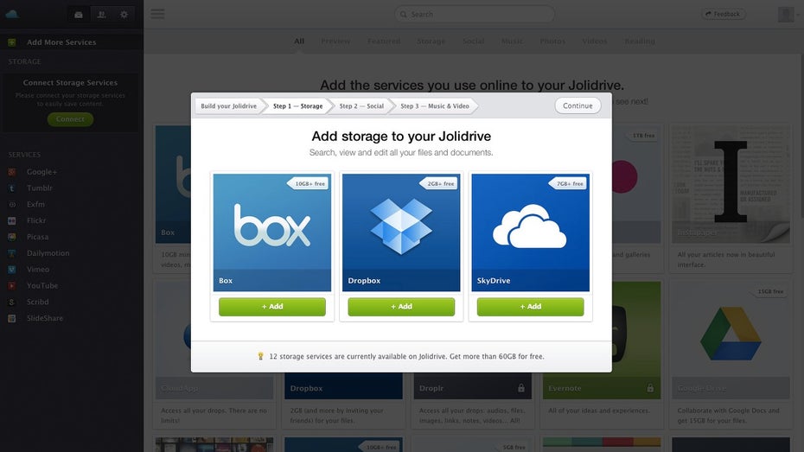Click the 1TB free badge in background
Screen dimensions: 804x452
tap(641, 136)
